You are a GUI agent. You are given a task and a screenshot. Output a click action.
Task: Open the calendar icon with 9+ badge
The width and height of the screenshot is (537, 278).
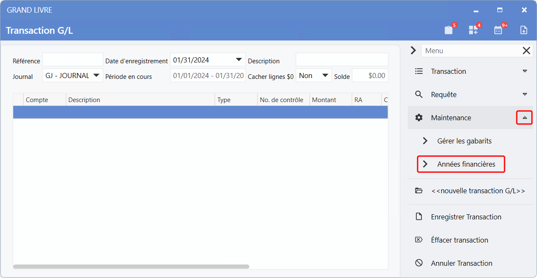(x=499, y=30)
